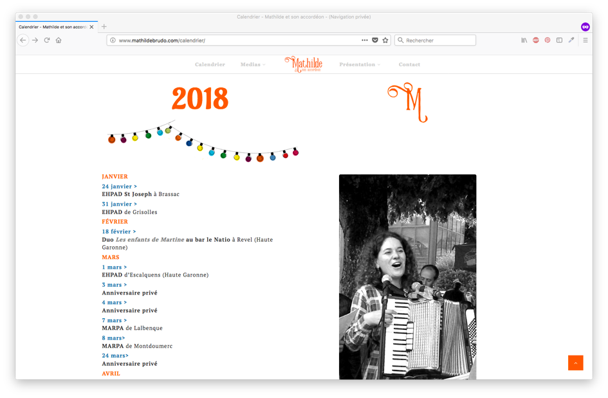This screenshot has width=608, height=398.
Task: Click the FÉVRIER month heading
Action: (x=115, y=222)
